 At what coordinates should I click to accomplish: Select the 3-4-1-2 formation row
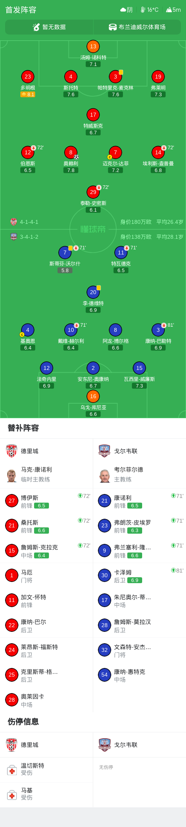pyautogui.click(x=93, y=237)
